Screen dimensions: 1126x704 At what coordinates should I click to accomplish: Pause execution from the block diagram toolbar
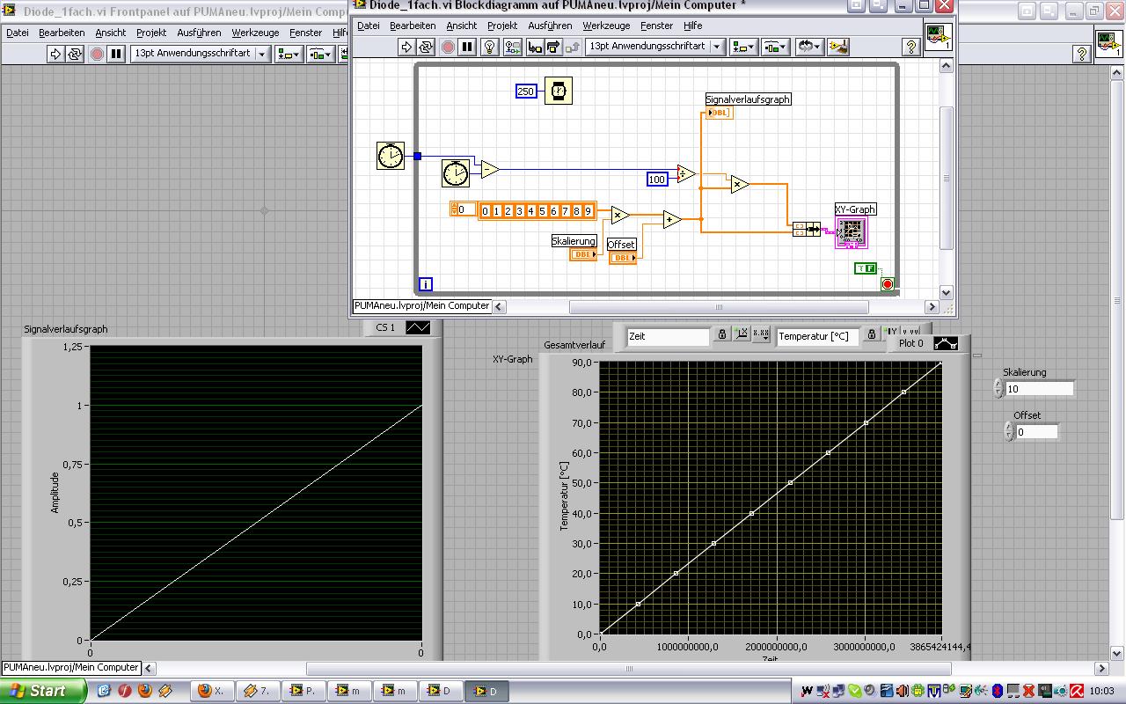467,47
